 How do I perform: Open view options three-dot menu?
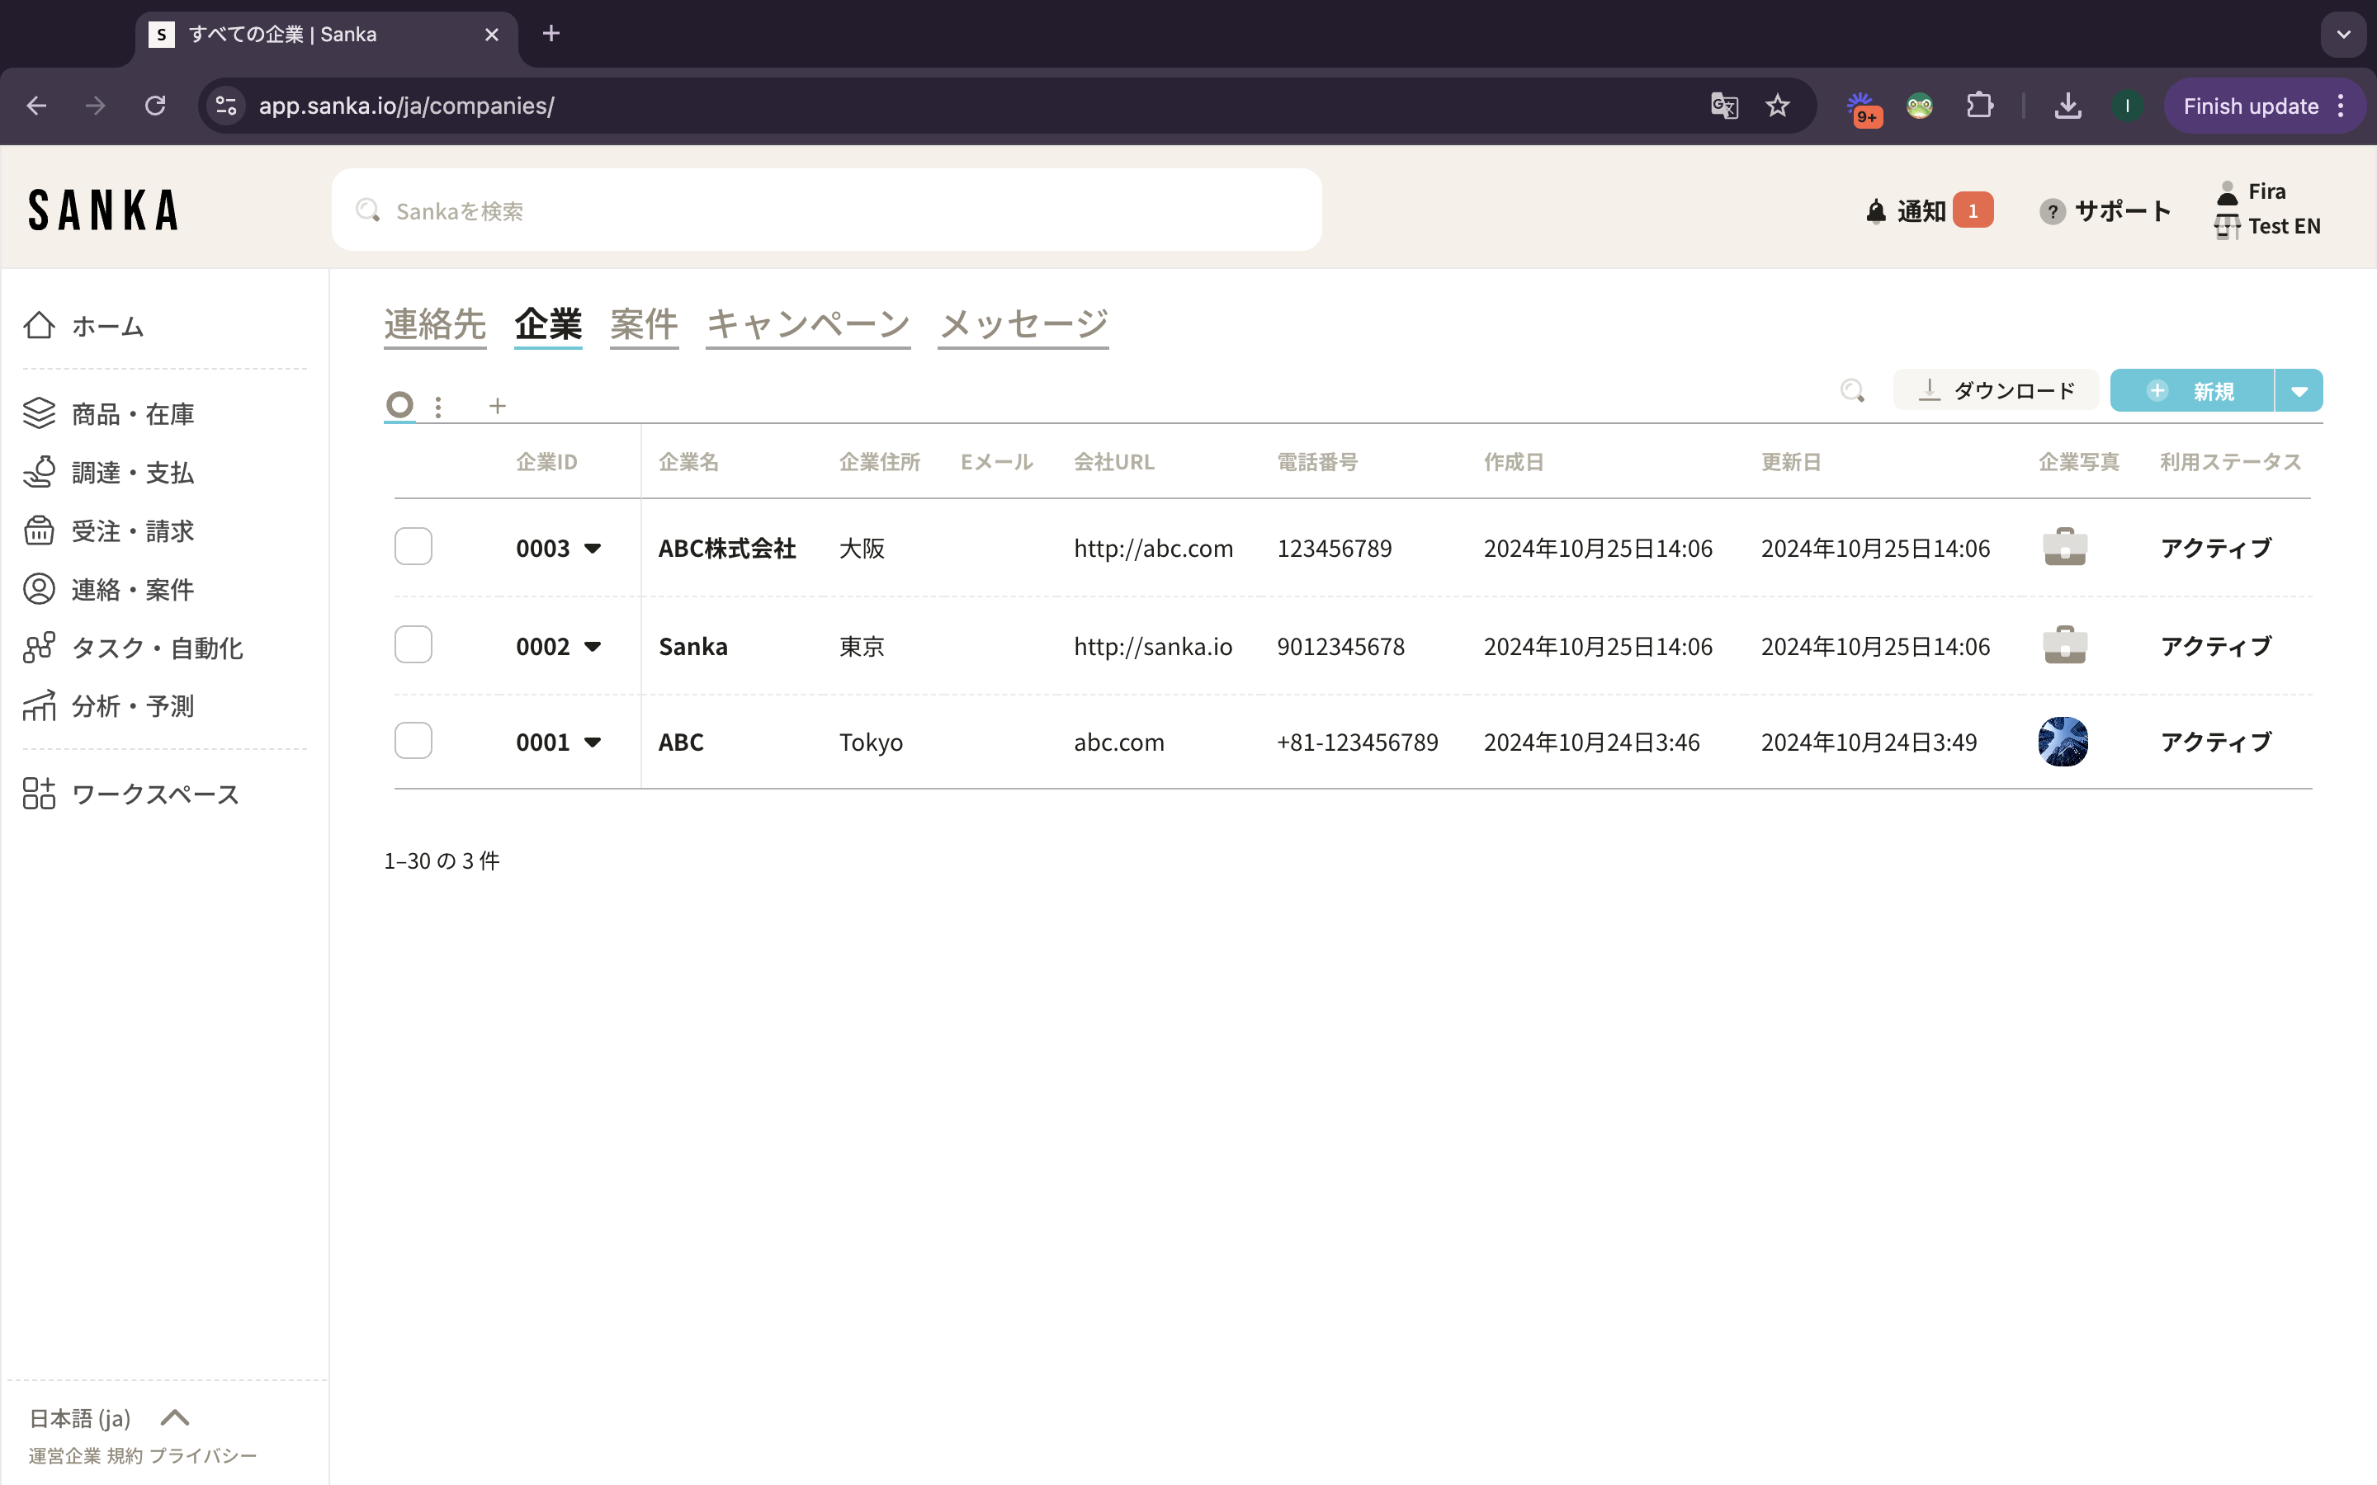pyautogui.click(x=438, y=406)
